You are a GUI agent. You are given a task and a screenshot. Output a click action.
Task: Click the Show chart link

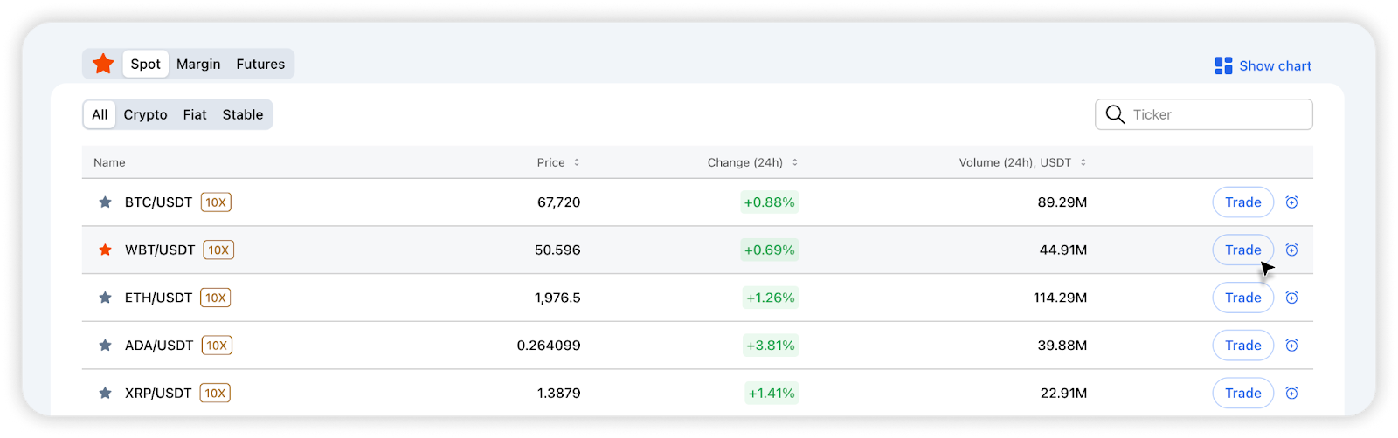[1275, 65]
